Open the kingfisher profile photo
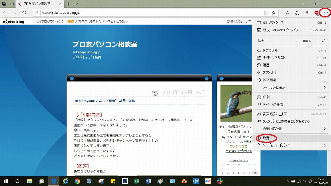Screen dimensions: 331x186 point(236,103)
